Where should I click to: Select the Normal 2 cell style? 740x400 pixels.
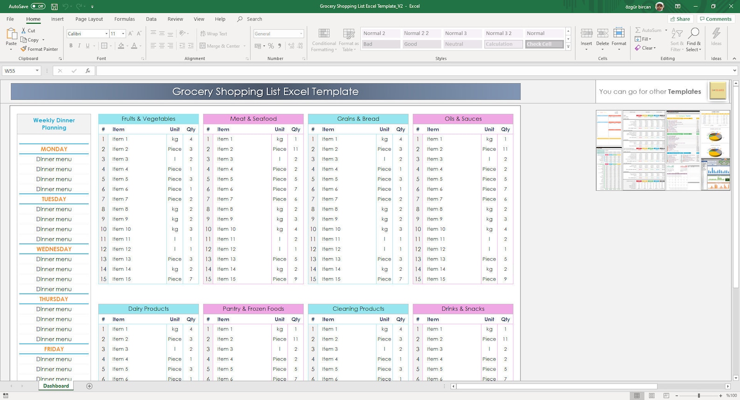(380, 33)
